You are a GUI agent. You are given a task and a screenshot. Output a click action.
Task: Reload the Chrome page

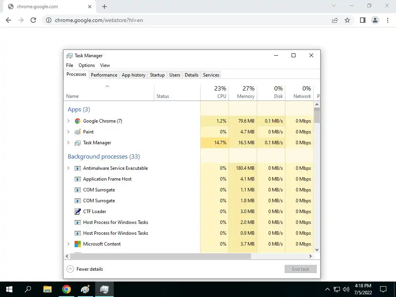pos(33,20)
